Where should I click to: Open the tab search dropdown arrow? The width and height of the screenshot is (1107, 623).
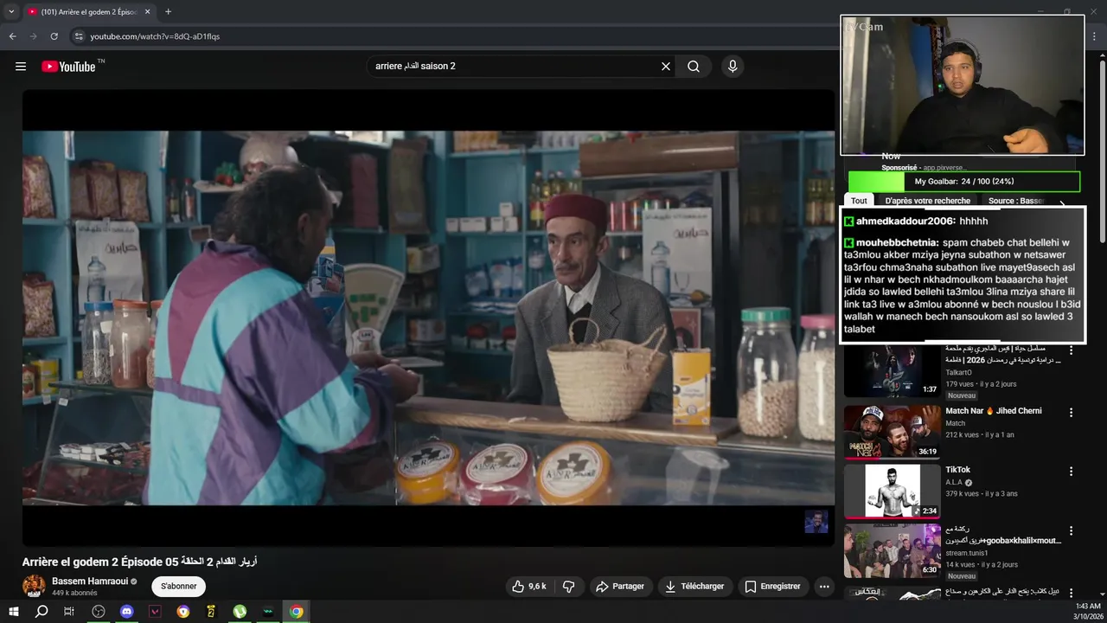11,12
